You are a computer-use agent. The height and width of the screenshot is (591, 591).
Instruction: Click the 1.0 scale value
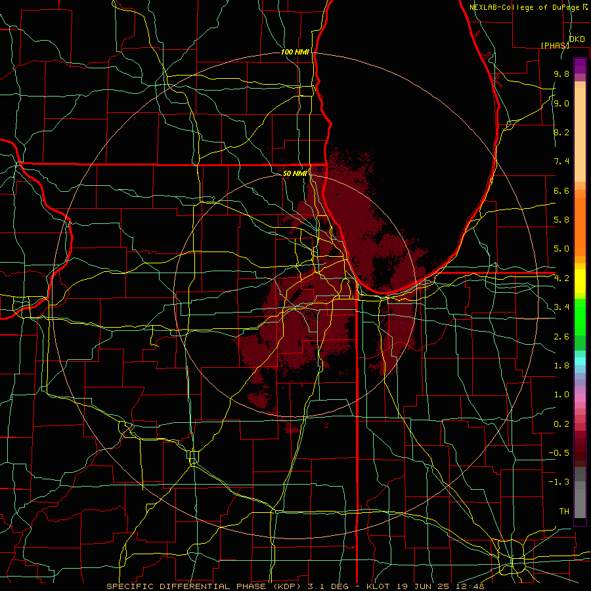(x=561, y=395)
